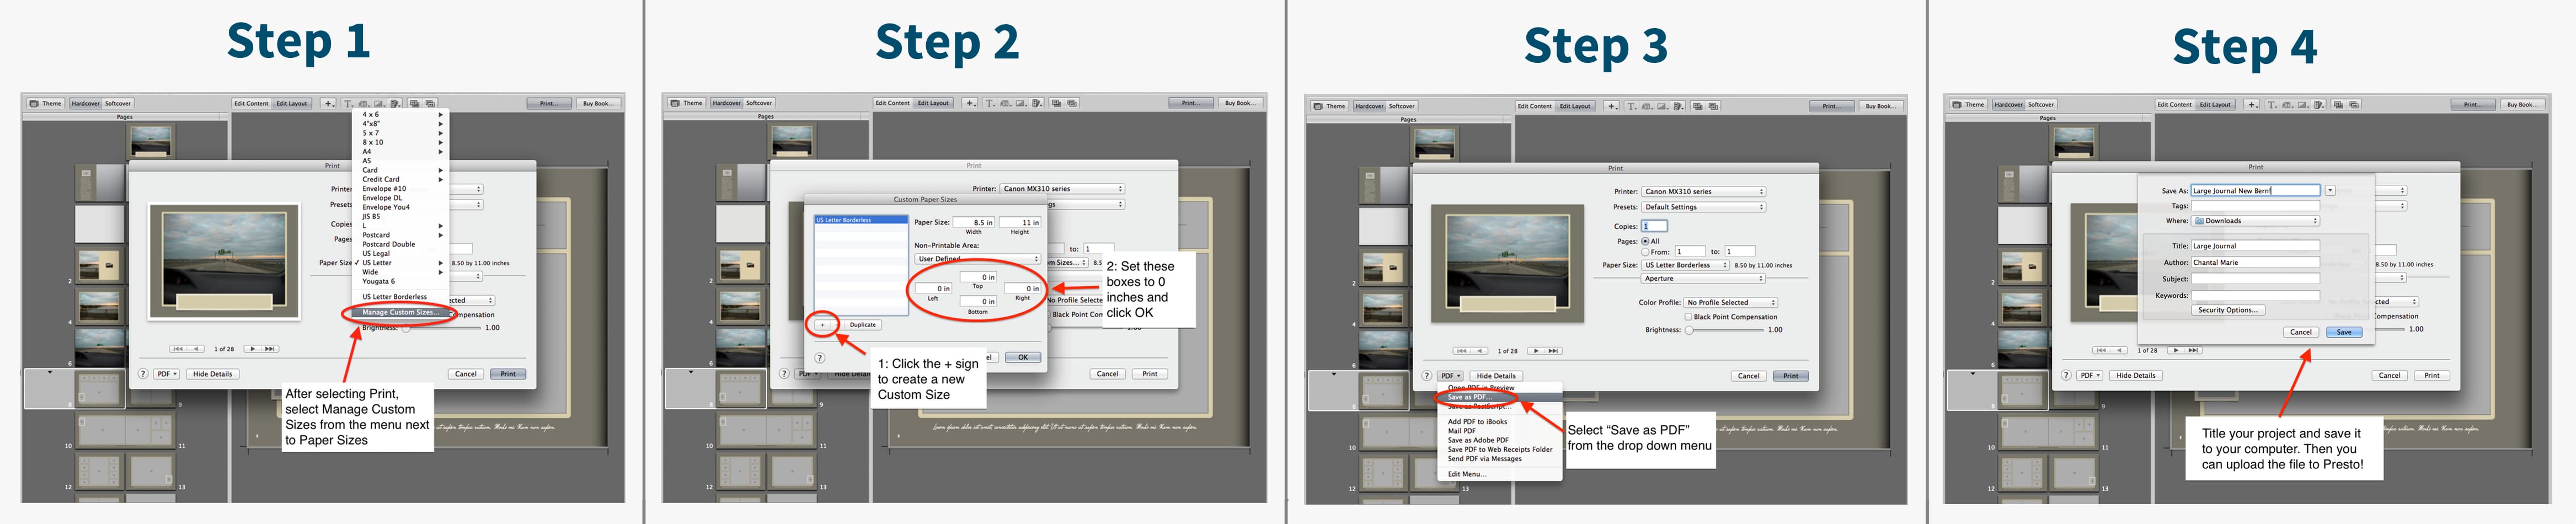Click the send backward icon in Step 3 toolbar

[x=1713, y=106]
